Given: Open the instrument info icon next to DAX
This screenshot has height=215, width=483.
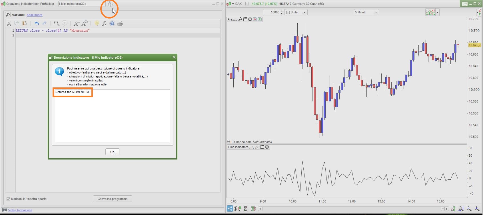Looking at the screenshot, I should tap(247, 4).
